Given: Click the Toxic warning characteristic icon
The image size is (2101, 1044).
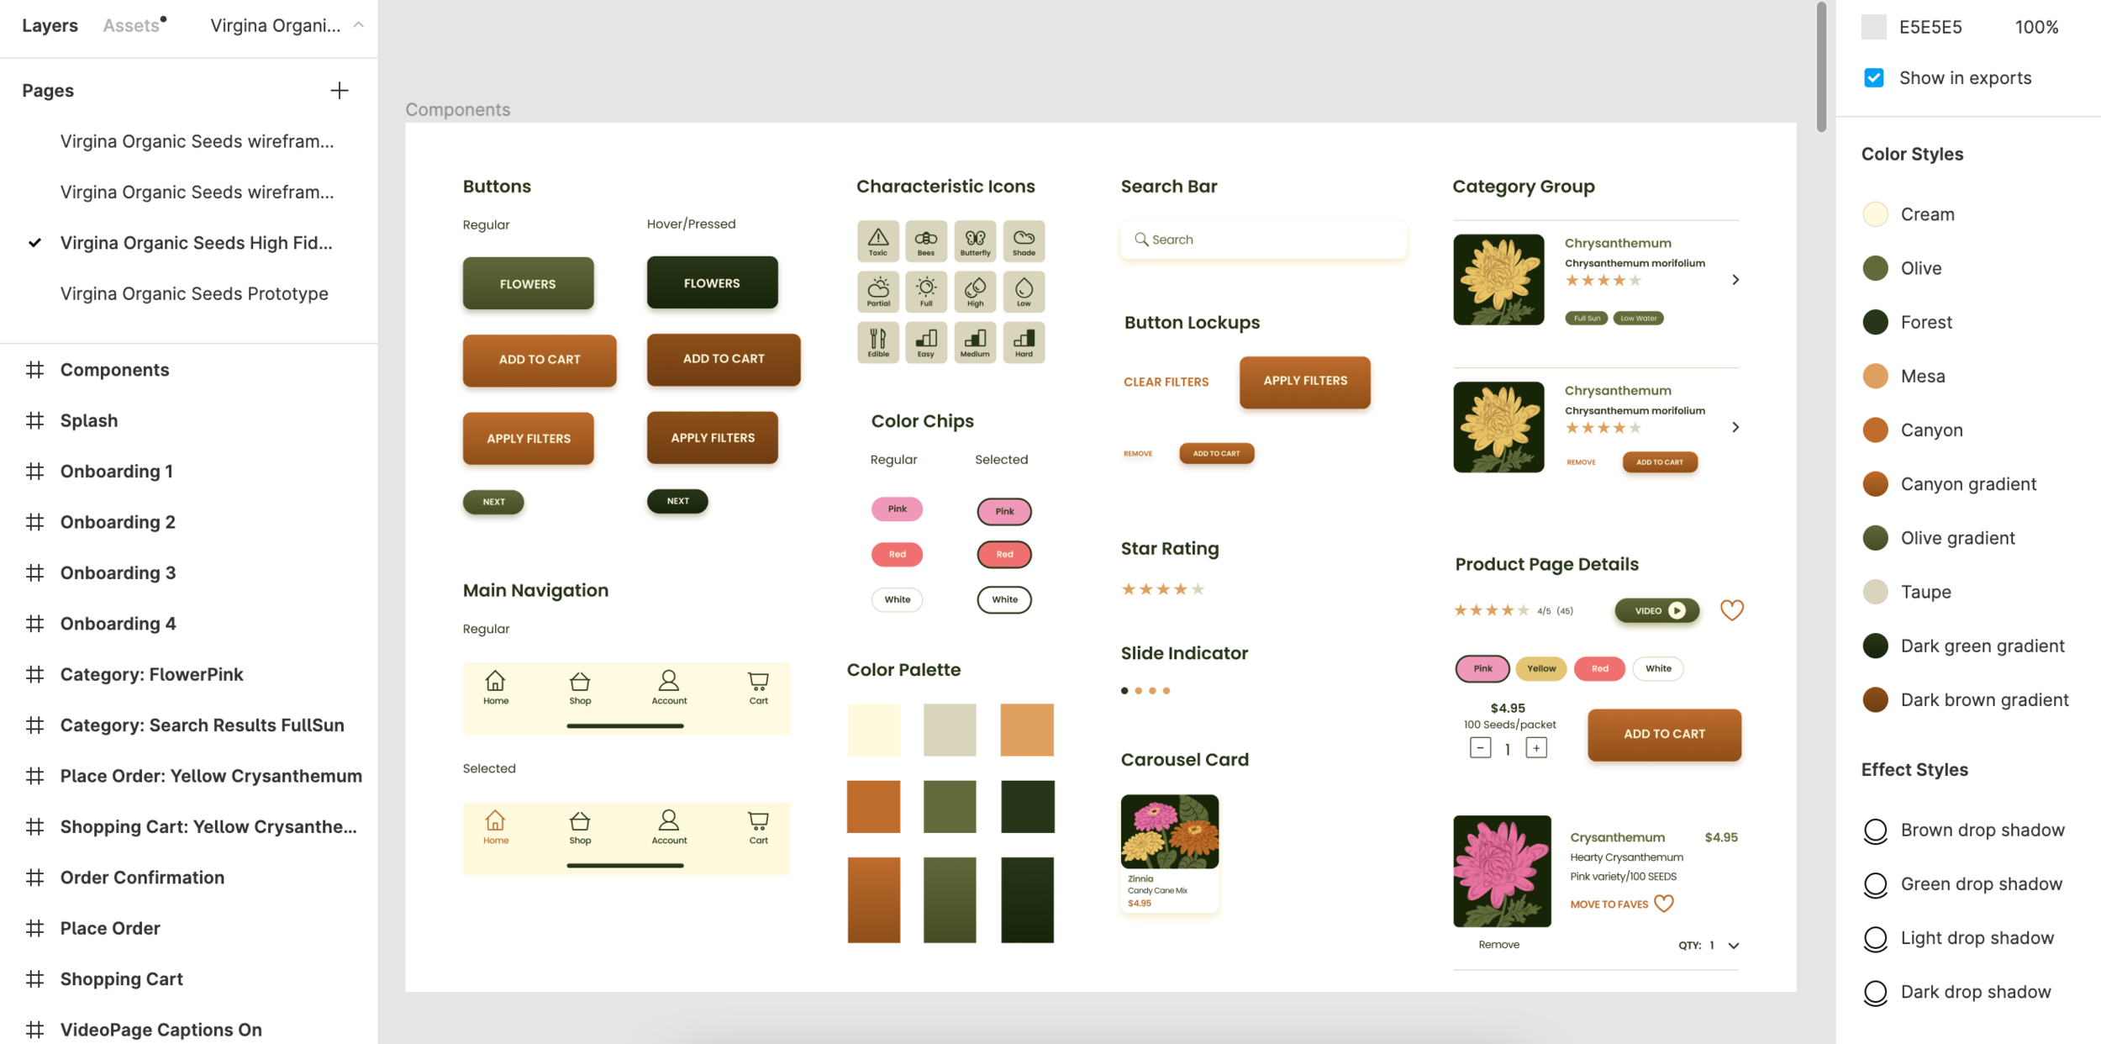Looking at the screenshot, I should pos(877,240).
